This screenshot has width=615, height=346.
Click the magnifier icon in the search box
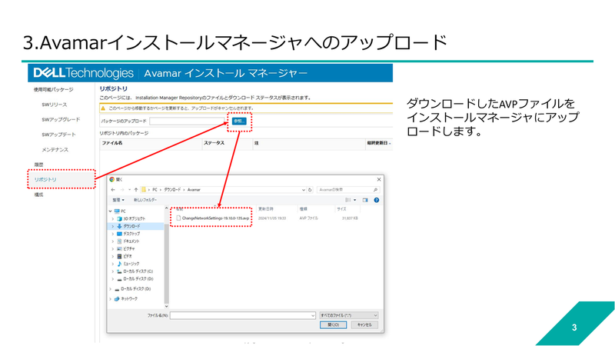click(x=375, y=190)
